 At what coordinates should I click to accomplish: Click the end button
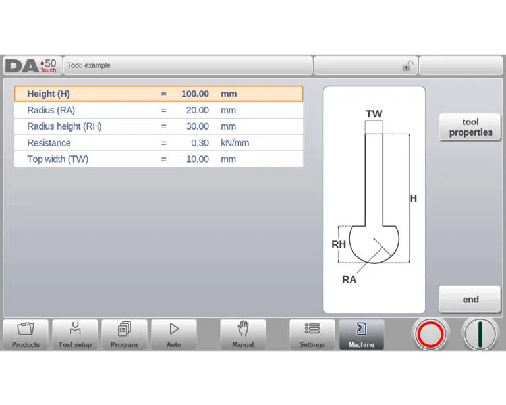tap(470, 299)
